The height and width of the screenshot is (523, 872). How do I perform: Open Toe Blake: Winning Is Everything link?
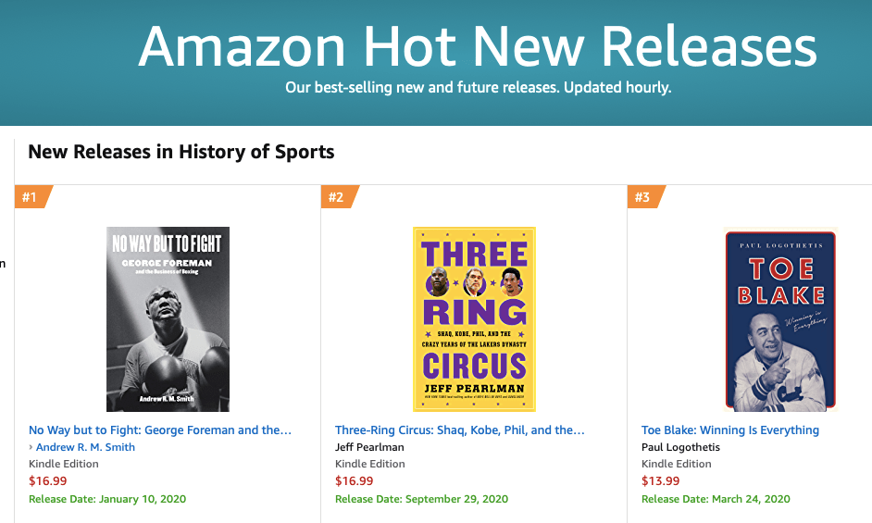tap(730, 430)
